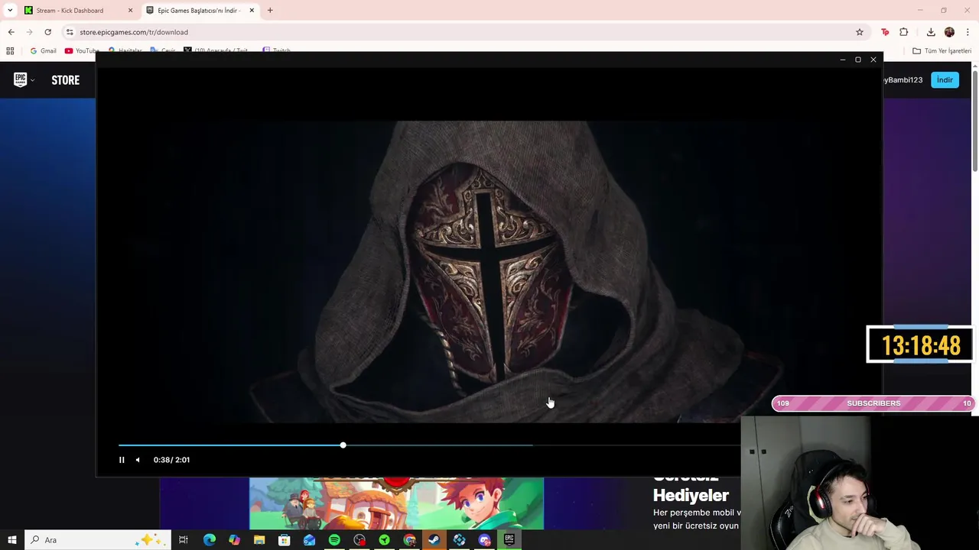Pause the trailer video
This screenshot has height=550, width=979.
coord(122,460)
